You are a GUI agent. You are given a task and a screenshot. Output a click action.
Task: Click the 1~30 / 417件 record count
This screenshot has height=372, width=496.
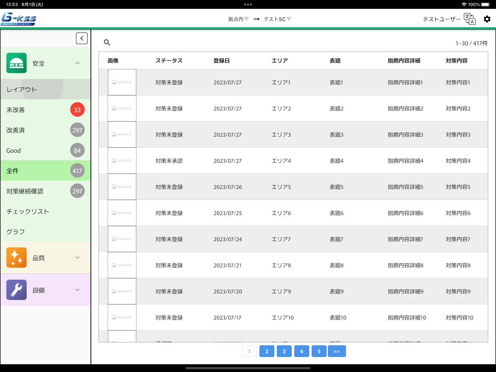[472, 43]
